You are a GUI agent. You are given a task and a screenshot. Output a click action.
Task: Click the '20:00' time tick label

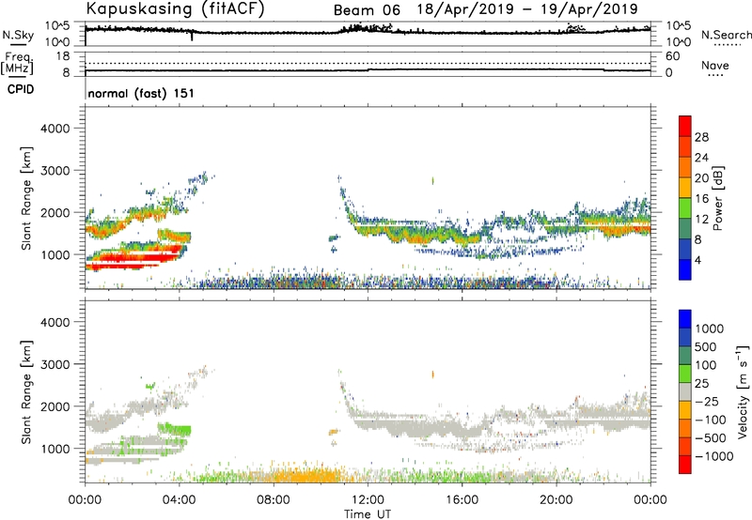point(556,500)
